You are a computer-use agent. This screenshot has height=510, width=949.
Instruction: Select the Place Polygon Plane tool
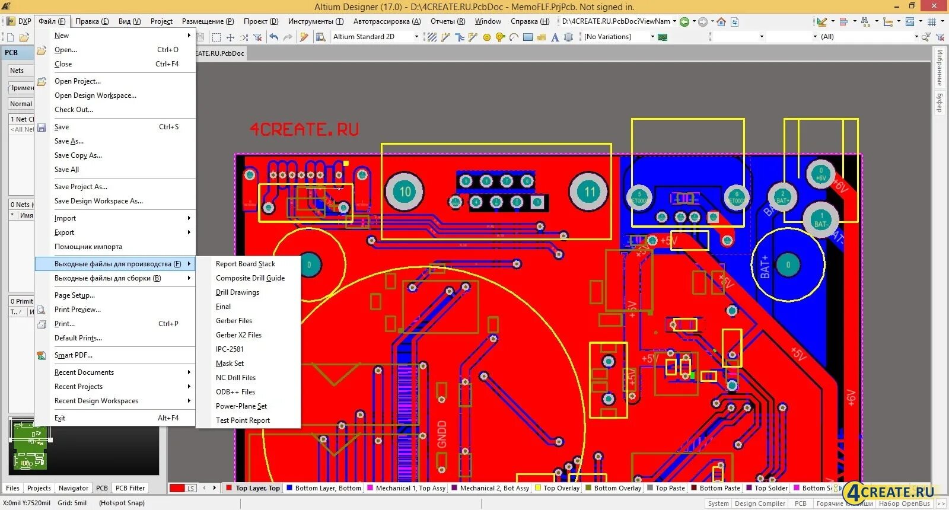click(541, 37)
